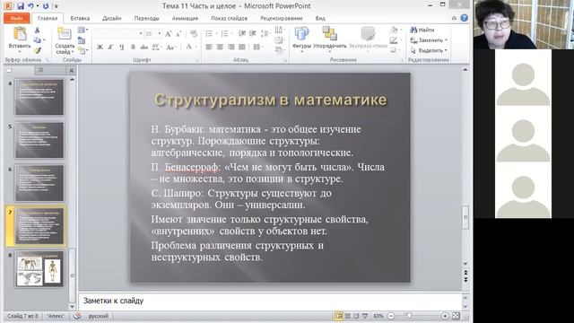Open the line spacing dropdown
The width and height of the screenshot is (574, 323).
(265, 34)
